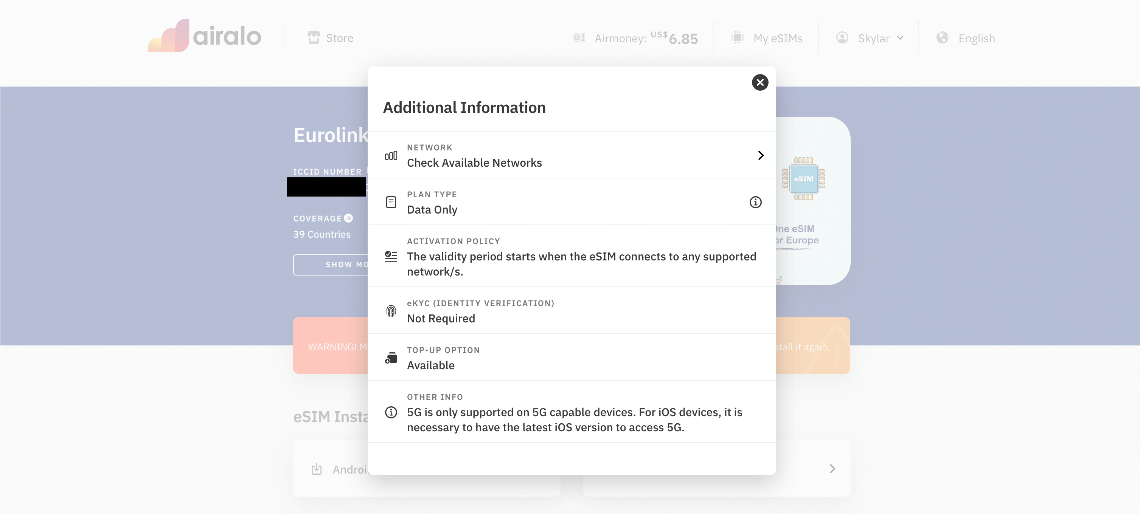Viewport: 1140px width, 514px height.
Task: Close the Additional Information dialog
Action: point(759,82)
